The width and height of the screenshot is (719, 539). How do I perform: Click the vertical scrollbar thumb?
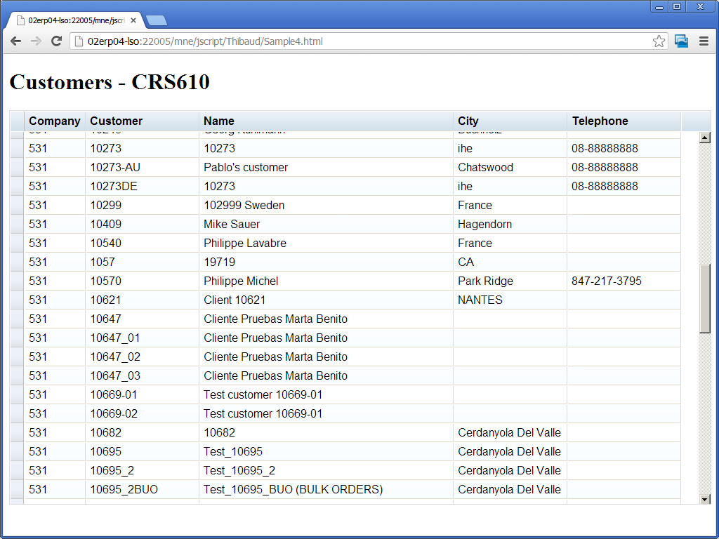(705, 298)
